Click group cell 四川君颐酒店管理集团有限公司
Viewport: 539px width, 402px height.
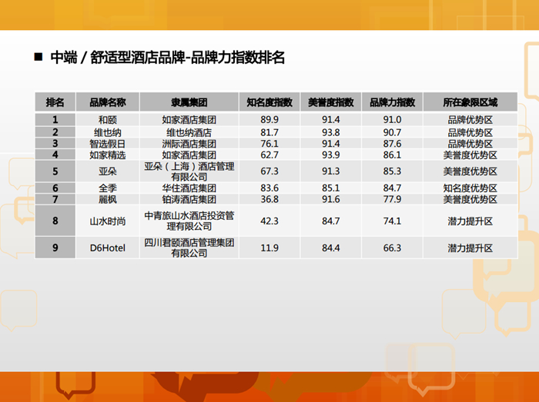pyautogui.click(x=189, y=248)
